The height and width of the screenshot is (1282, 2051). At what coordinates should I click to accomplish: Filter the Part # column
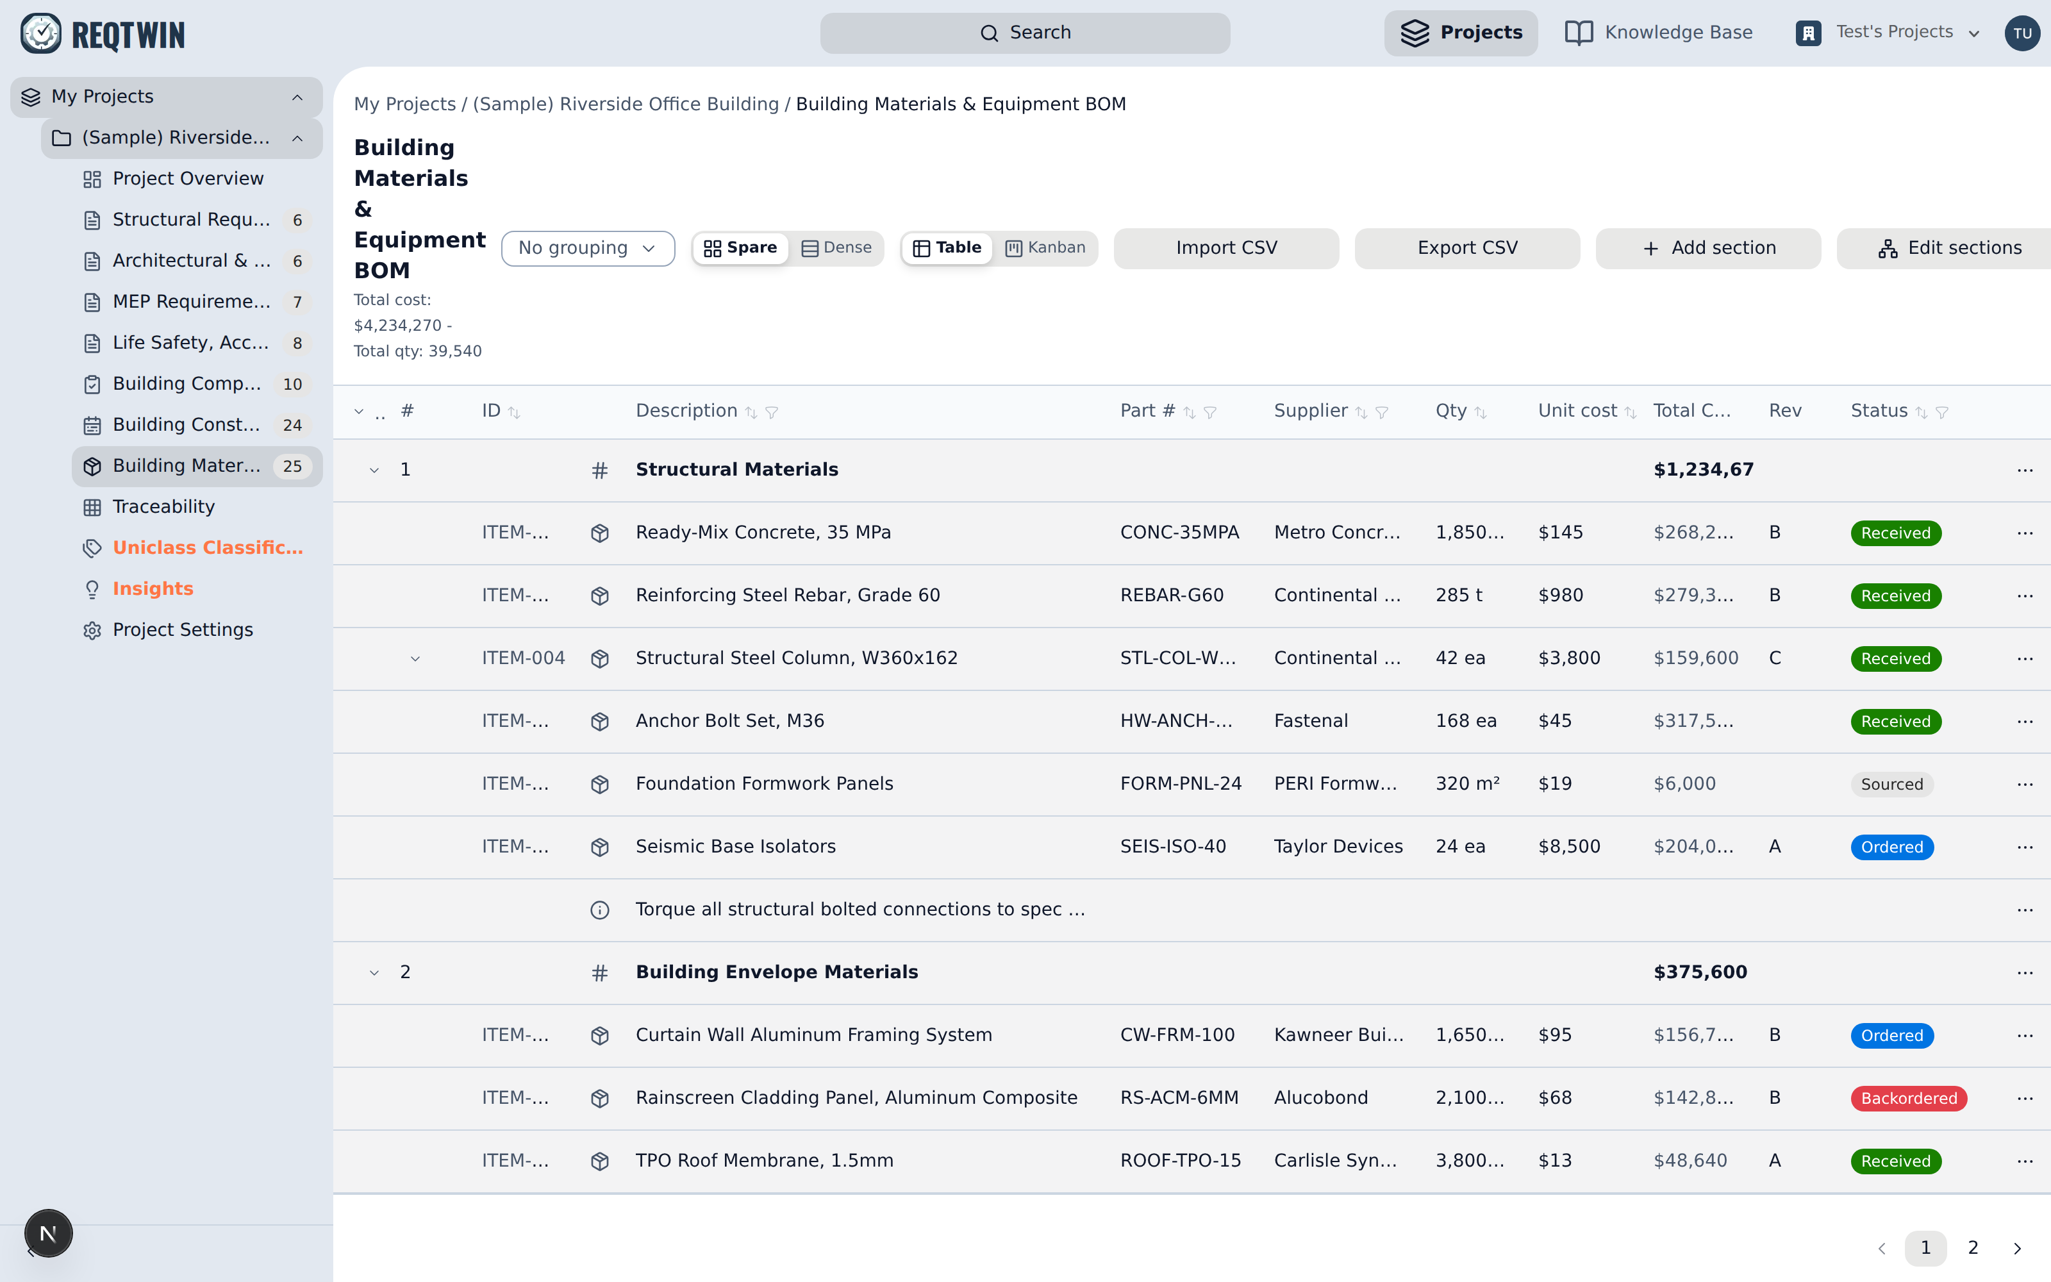[x=1210, y=412]
